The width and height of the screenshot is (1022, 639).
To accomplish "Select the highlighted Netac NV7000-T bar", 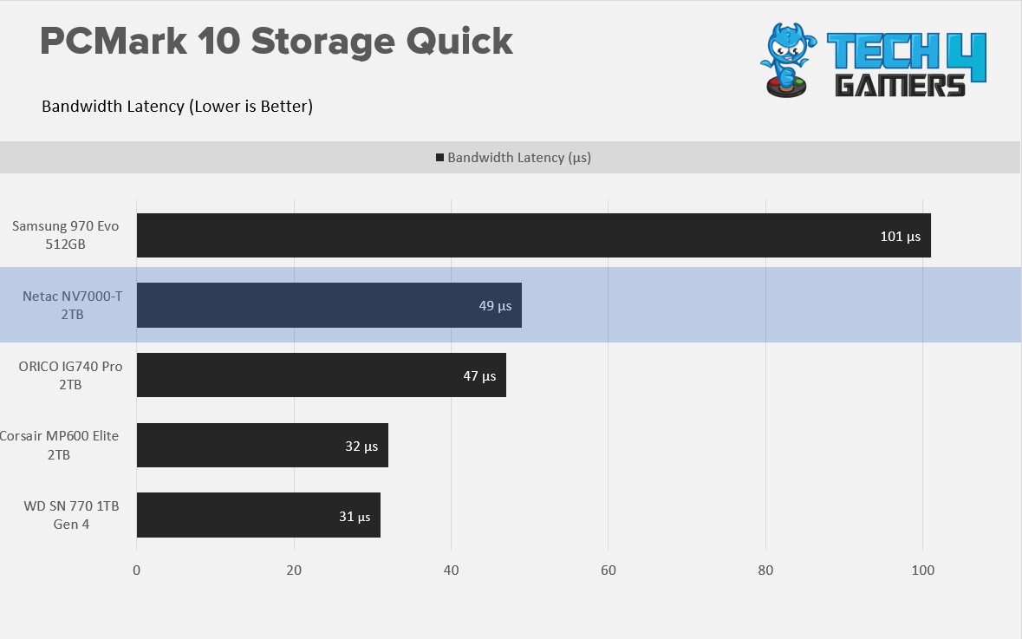I will [x=329, y=305].
